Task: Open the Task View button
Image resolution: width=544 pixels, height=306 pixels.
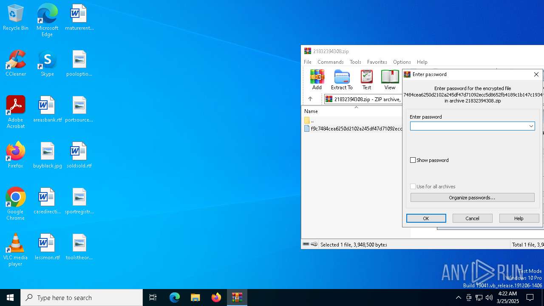Action: point(153,297)
